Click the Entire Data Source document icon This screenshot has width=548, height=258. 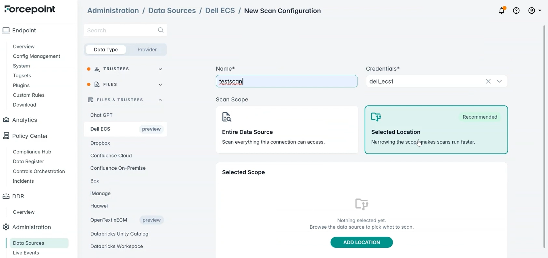pyautogui.click(x=227, y=117)
